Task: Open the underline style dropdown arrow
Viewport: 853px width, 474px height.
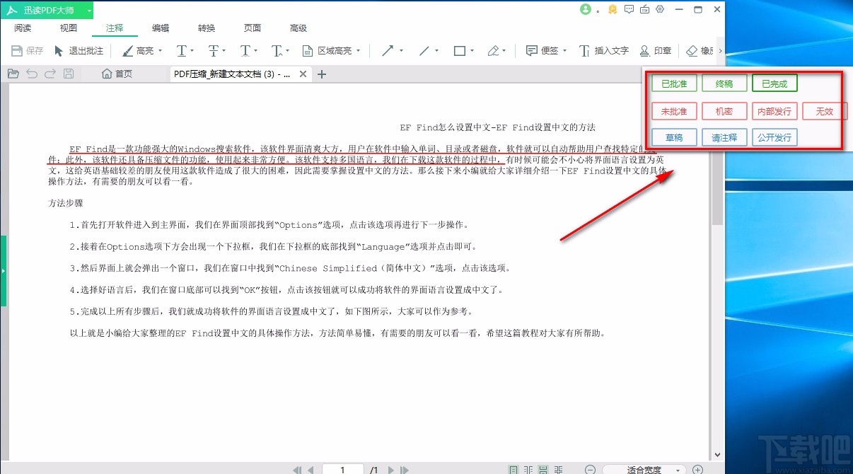Action: point(192,51)
